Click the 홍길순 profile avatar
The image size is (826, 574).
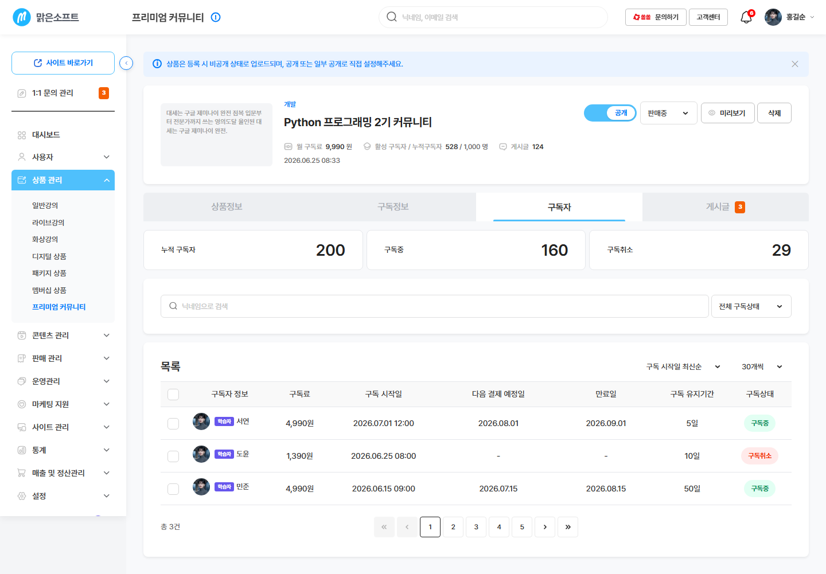point(773,17)
